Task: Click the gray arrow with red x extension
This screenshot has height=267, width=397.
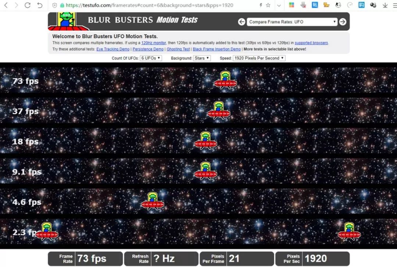Action: point(303,5)
